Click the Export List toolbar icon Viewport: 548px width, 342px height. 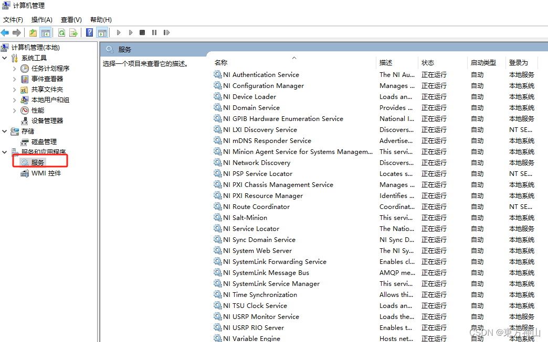pos(73,33)
